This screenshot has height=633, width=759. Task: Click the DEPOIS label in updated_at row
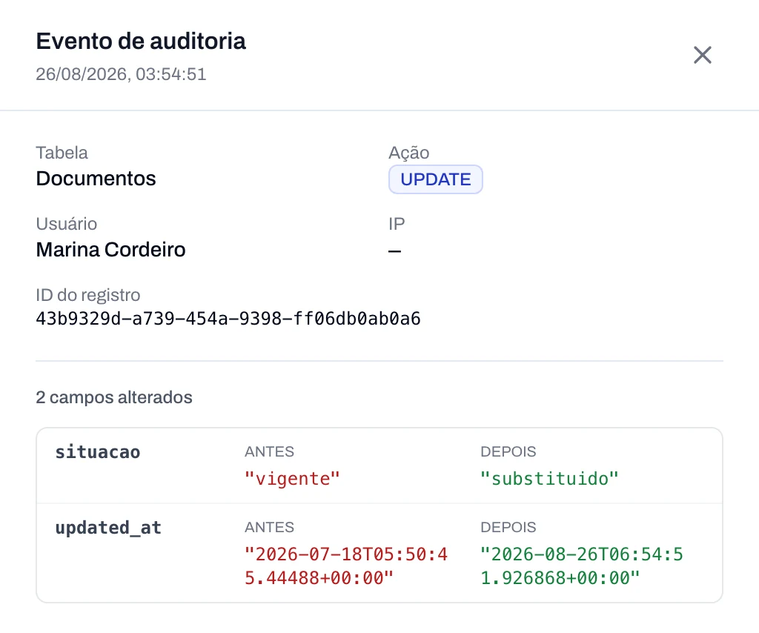click(x=508, y=527)
